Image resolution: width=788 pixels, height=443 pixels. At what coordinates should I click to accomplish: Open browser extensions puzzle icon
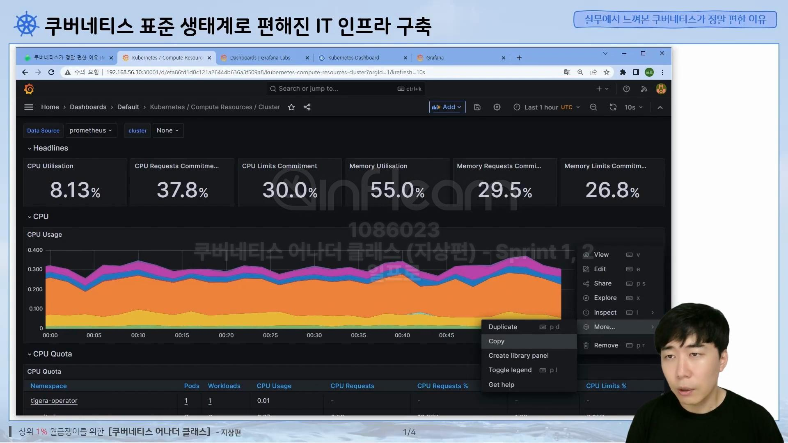pyautogui.click(x=623, y=72)
